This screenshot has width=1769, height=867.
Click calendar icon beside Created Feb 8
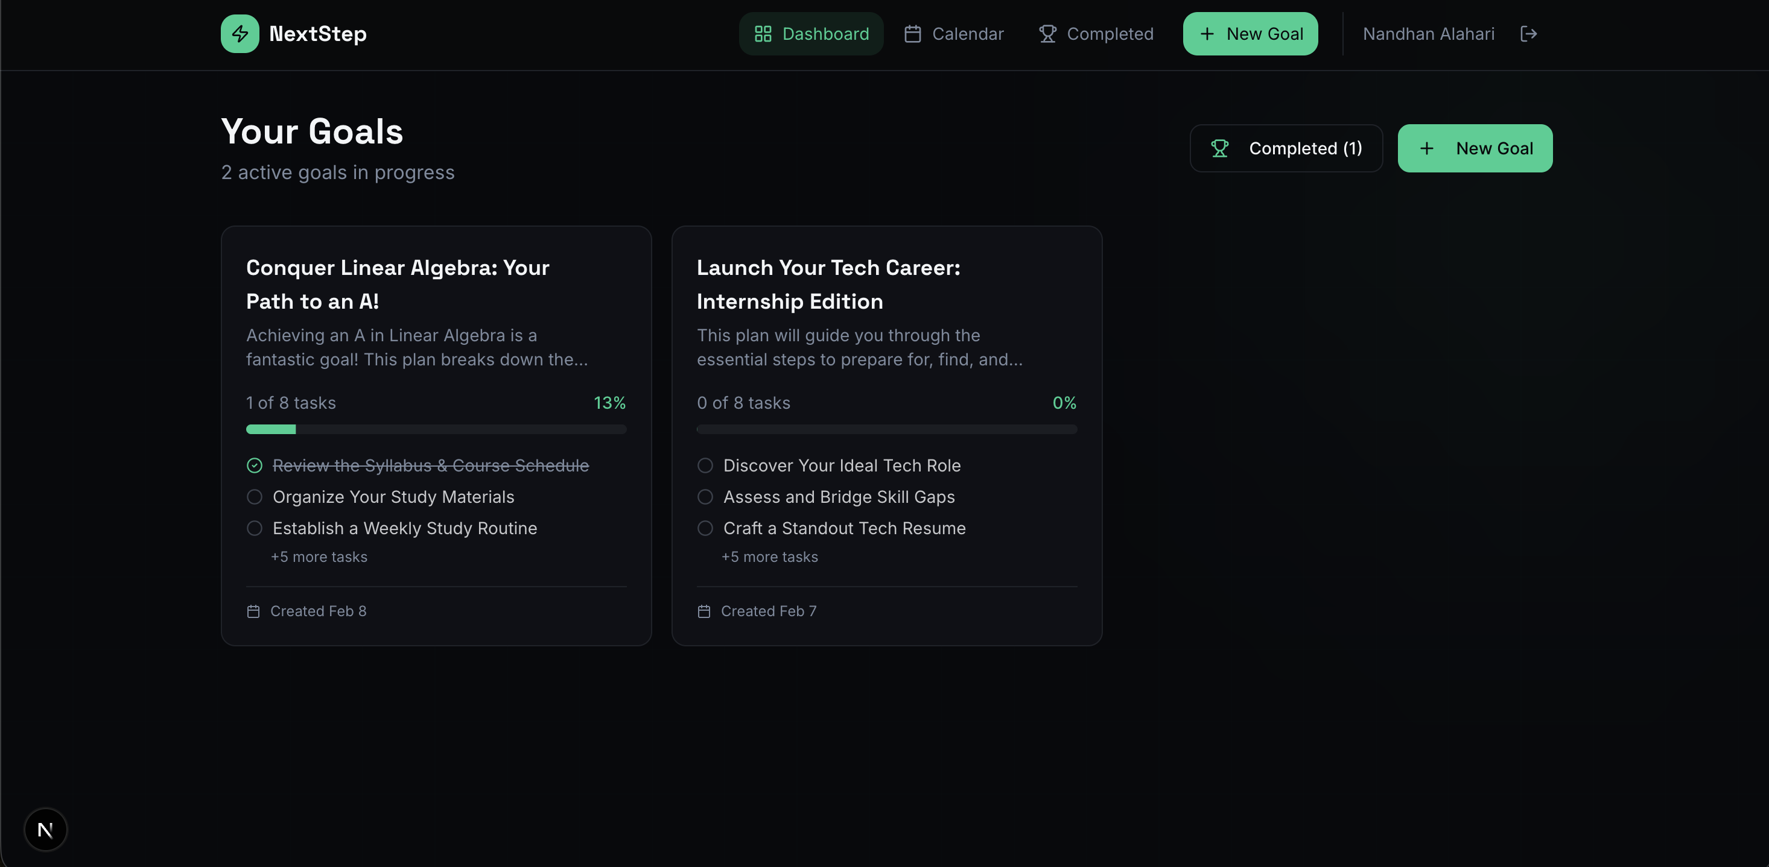(253, 611)
